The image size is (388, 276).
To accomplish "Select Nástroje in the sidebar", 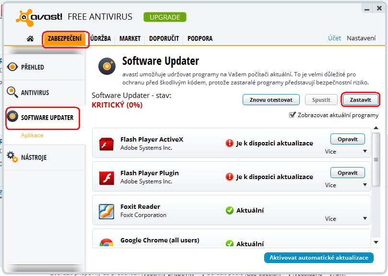I will pos(45,157).
